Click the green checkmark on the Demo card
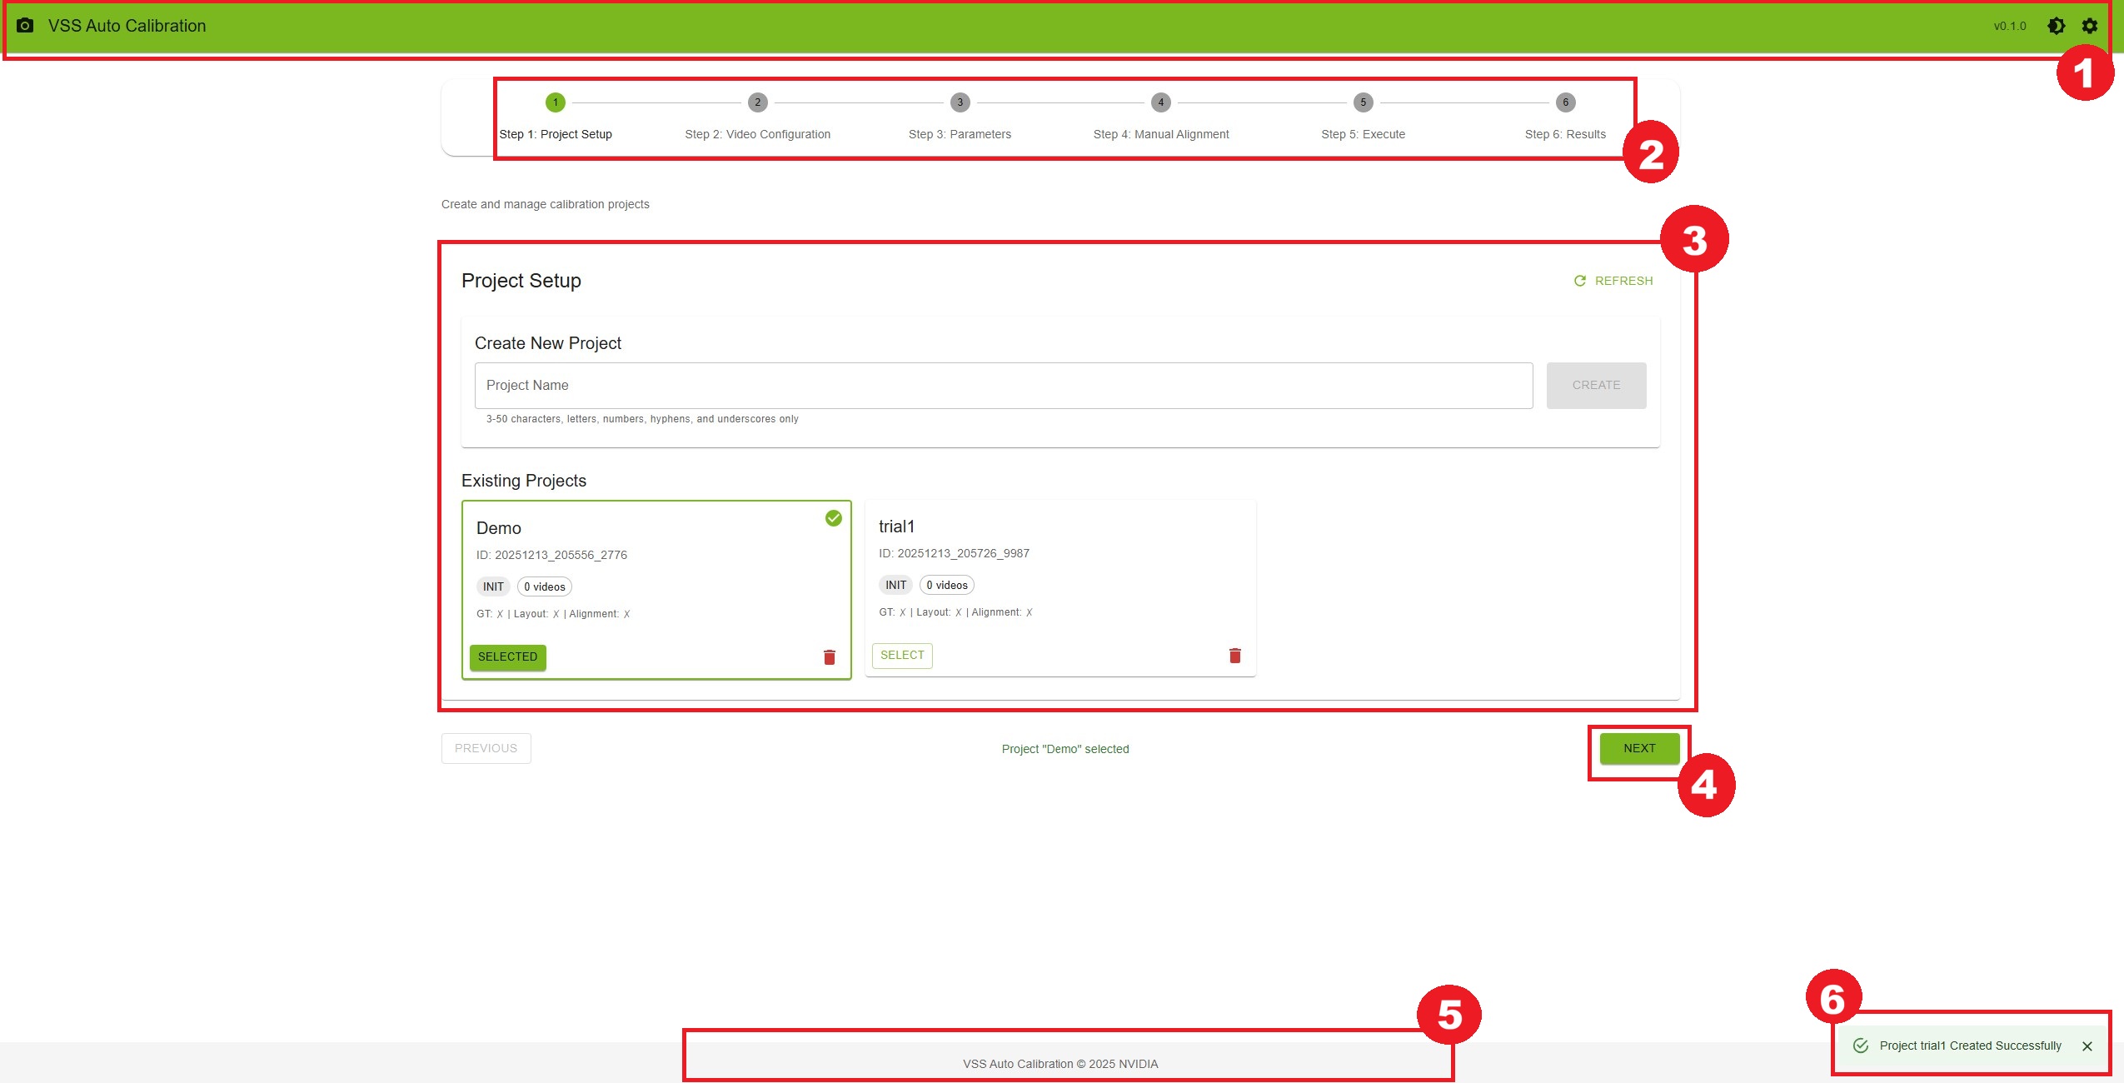The height and width of the screenshot is (1083, 2124). (833, 518)
